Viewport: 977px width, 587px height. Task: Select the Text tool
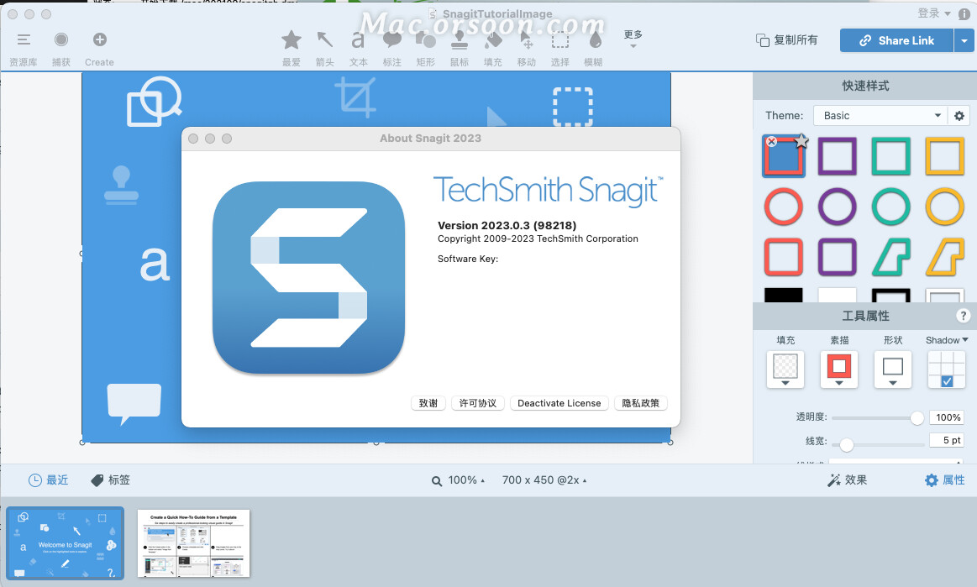[x=358, y=39]
